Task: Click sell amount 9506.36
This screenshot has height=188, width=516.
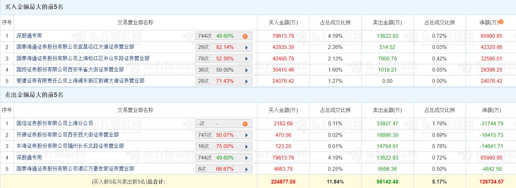Action: point(387,169)
